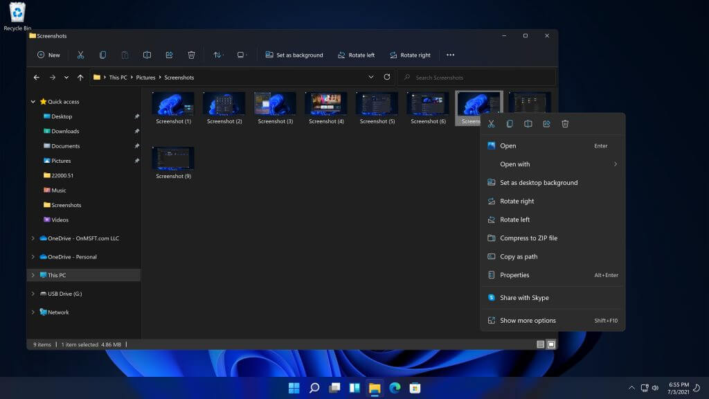709x399 pixels.
Task: Switch to large thumbnails view in status bar
Action: pyautogui.click(x=551, y=345)
